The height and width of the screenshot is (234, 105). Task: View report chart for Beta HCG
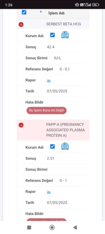pyautogui.click(x=49, y=81)
